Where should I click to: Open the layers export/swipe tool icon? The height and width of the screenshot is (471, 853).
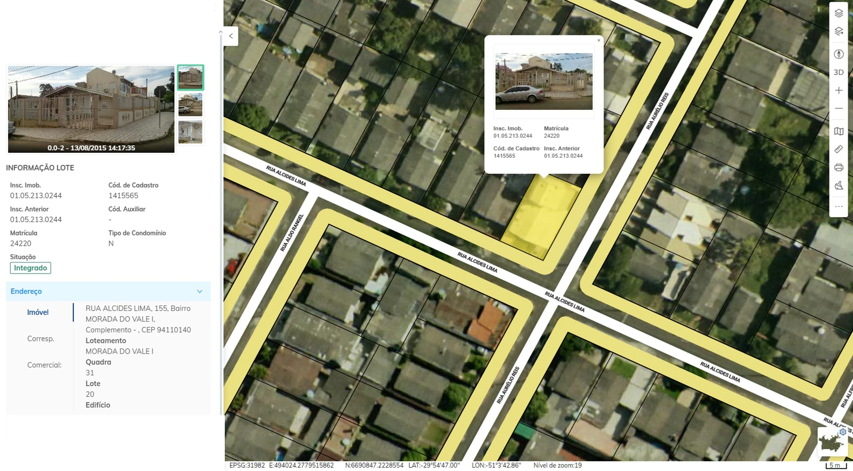tap(838, 32)
